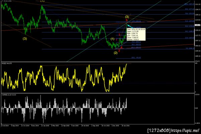Click the 23 Jul 2014 date label
201x134 pixels.
pos(5,126)
